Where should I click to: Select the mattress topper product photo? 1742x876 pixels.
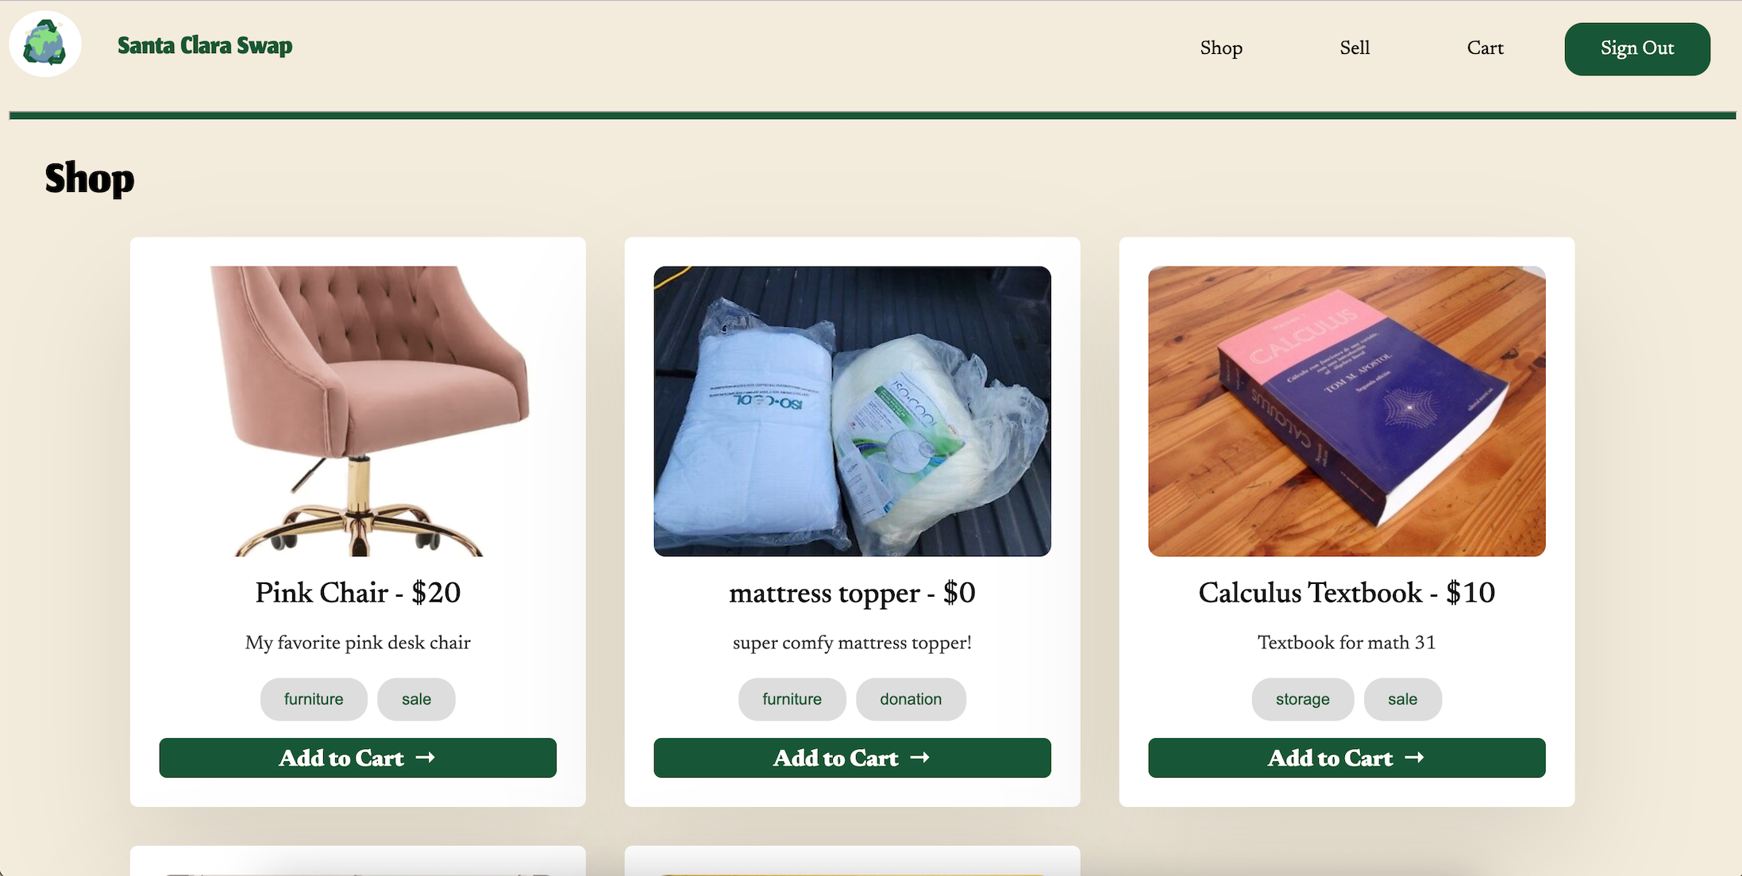click(853, 411)
